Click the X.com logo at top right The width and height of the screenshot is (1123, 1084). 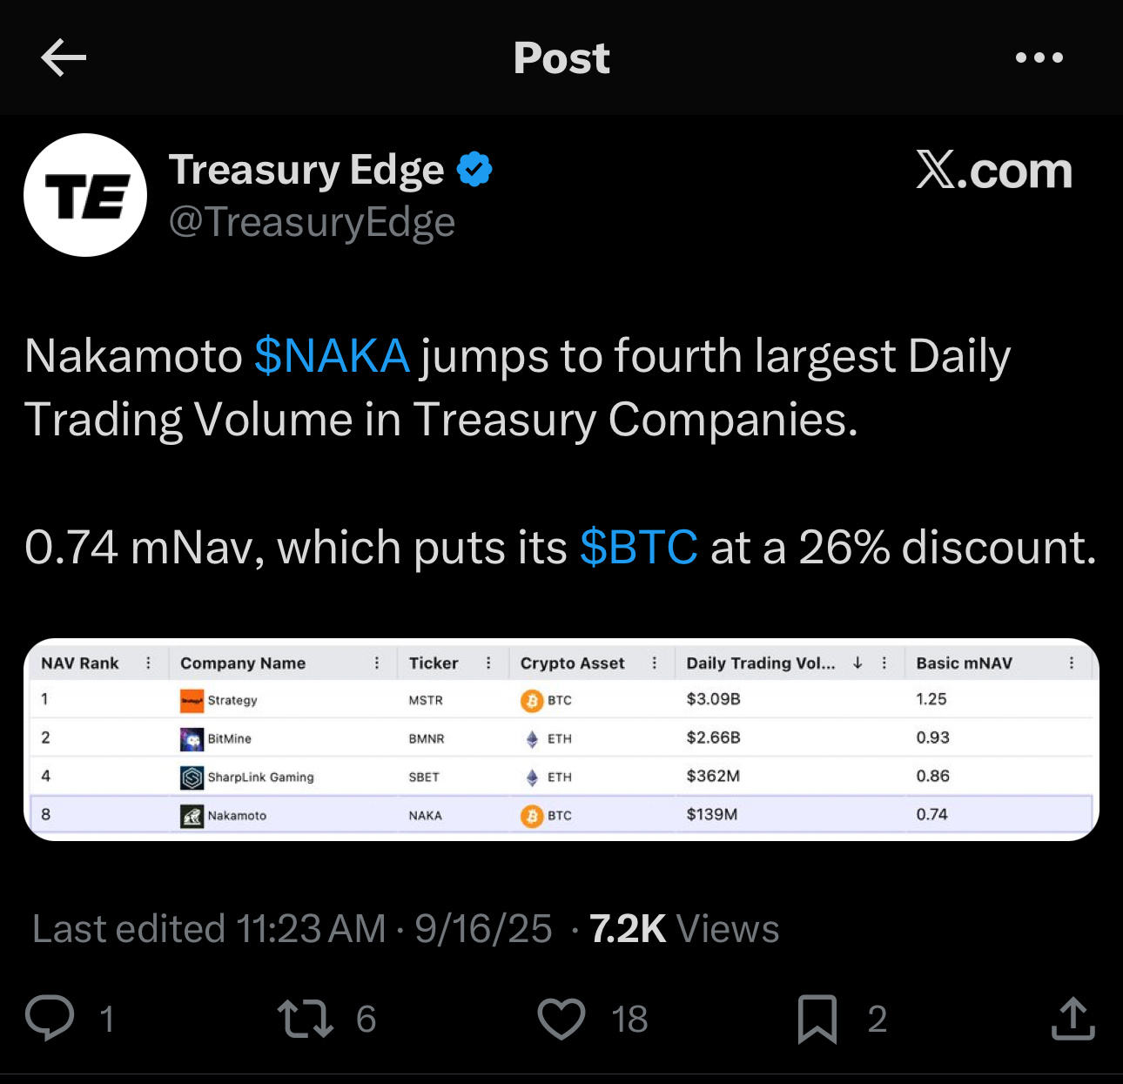[x=993, y=171]
